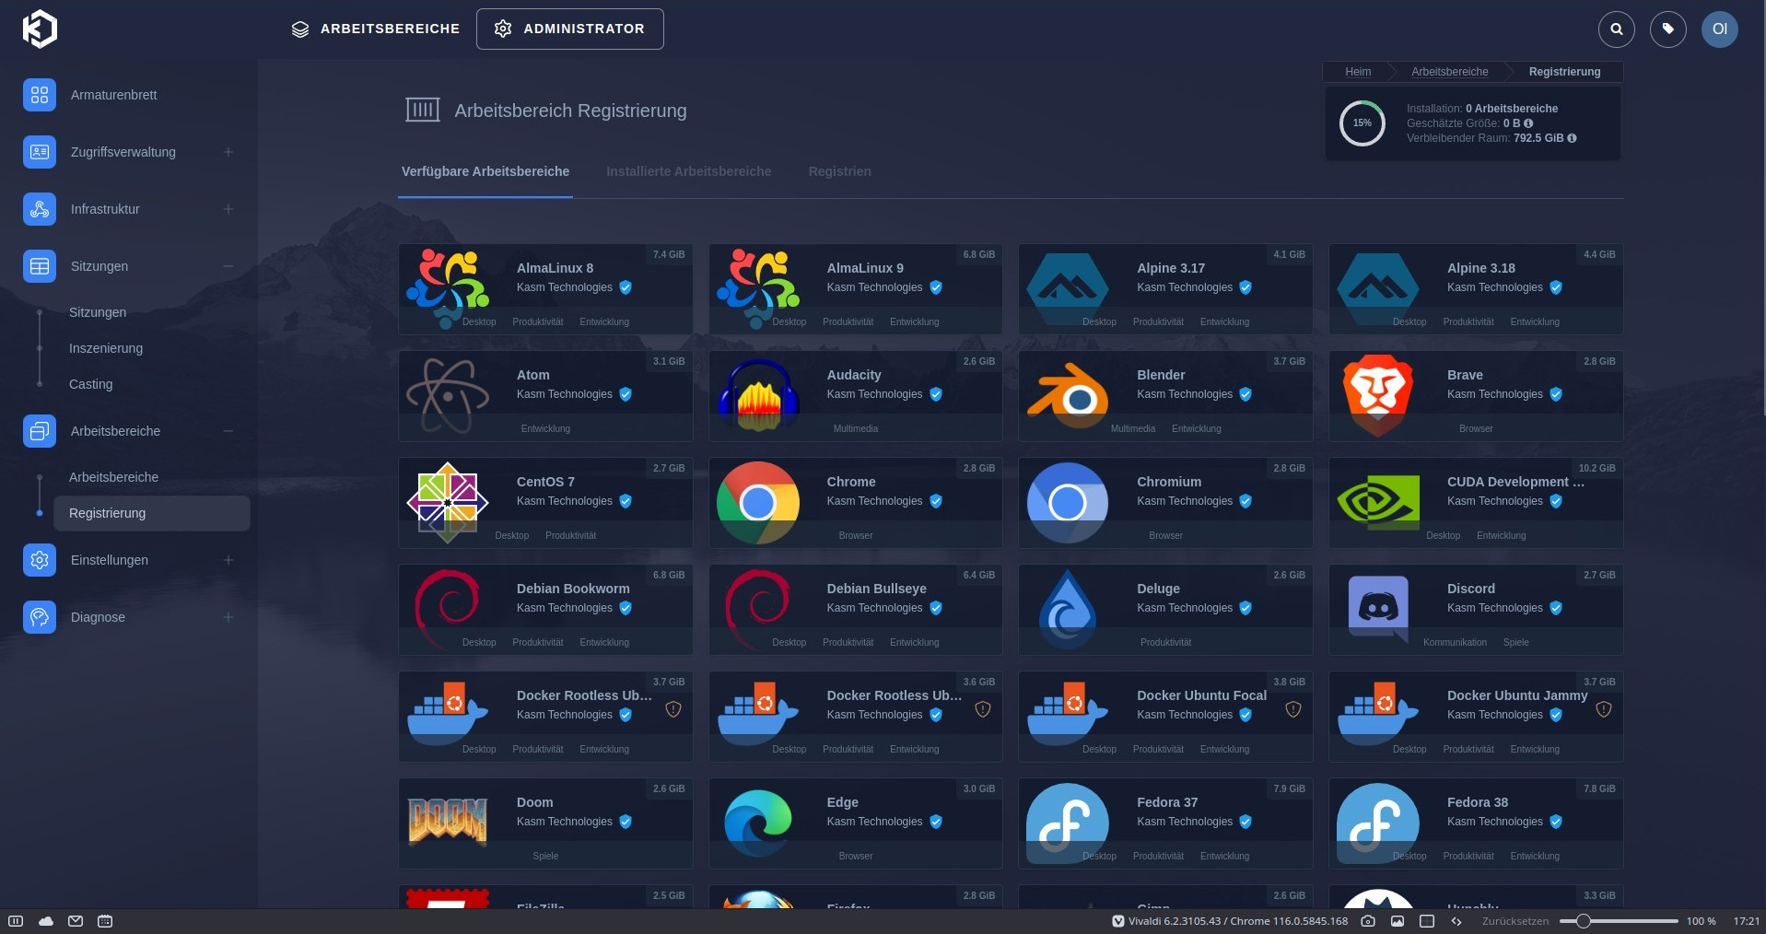Click Zurücksetzen zoom reset button
Viewport: 1766px width, 934px height.
click(x=1515, y=921)
